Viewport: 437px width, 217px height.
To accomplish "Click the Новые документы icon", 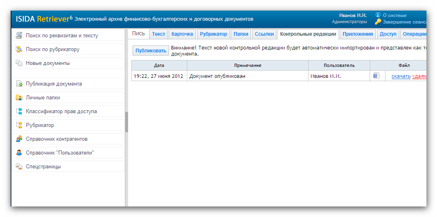I will click(x=19, y=63).
